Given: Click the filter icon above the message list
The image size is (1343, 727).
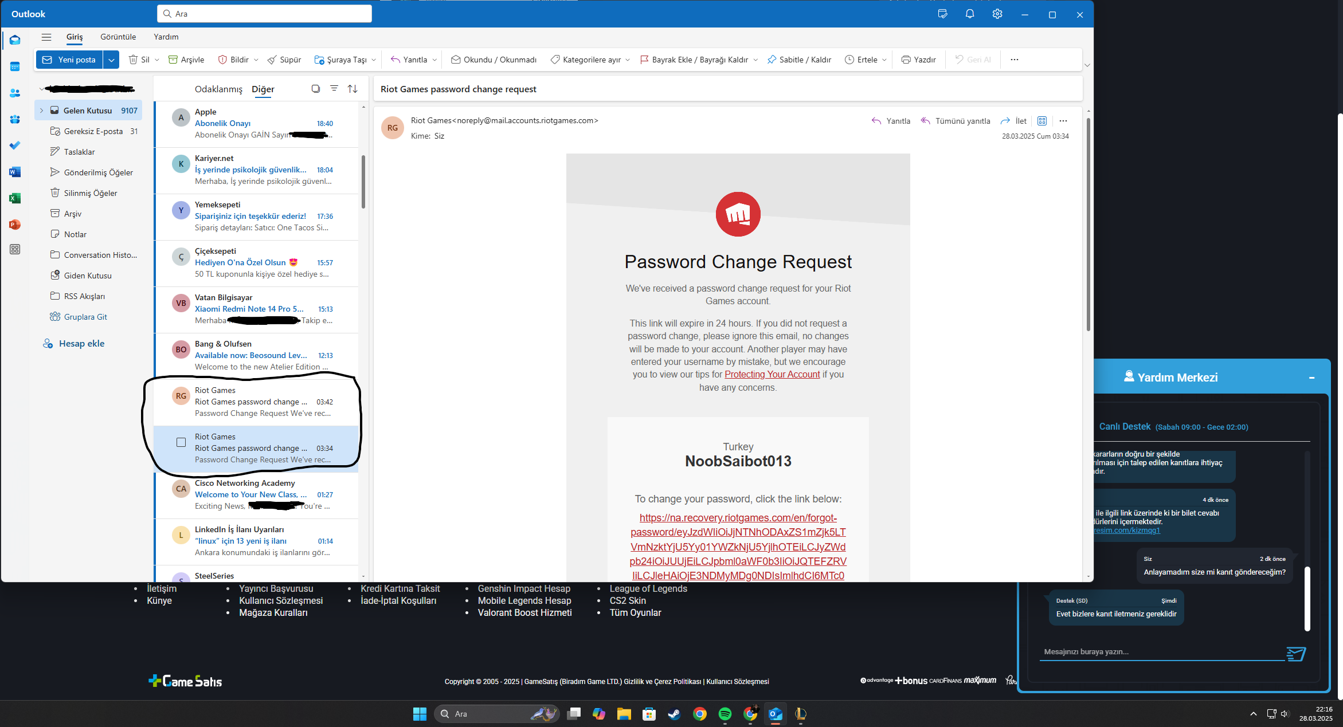Looking at the screenshot, I should point(334,89).
